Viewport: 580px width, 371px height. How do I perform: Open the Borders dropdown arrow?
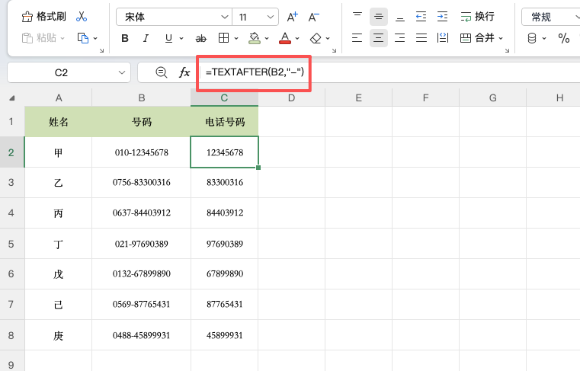[x=236, y=38]
